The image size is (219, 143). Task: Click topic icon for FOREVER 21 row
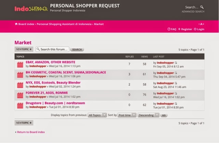[20, 95]
